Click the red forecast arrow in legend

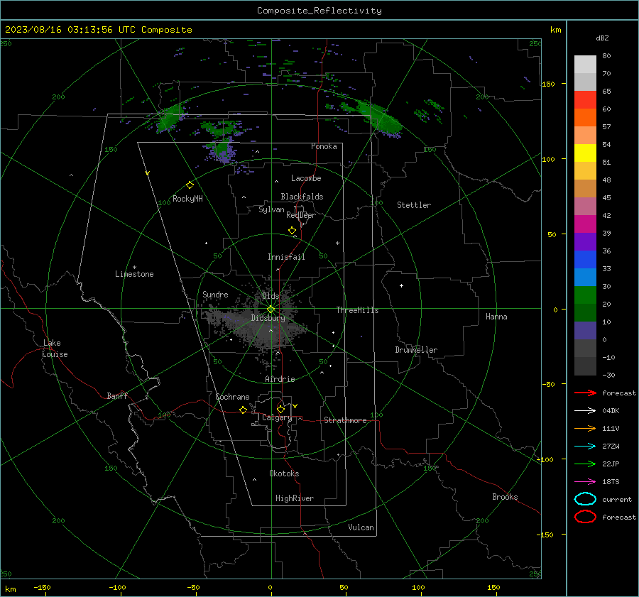pos(585,393)
